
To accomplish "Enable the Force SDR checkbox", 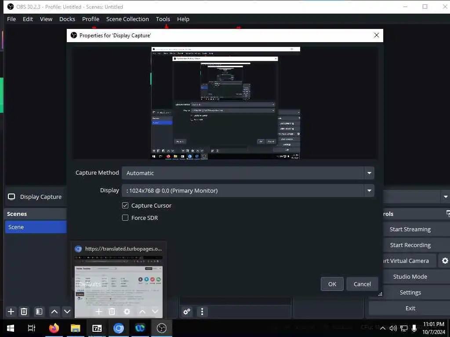I will (125, 218).
